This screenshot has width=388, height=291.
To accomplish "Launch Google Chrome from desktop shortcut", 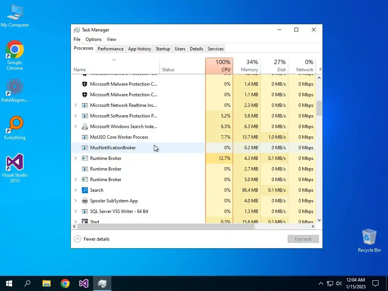I will pyautogui.click(x=15, y=55).
